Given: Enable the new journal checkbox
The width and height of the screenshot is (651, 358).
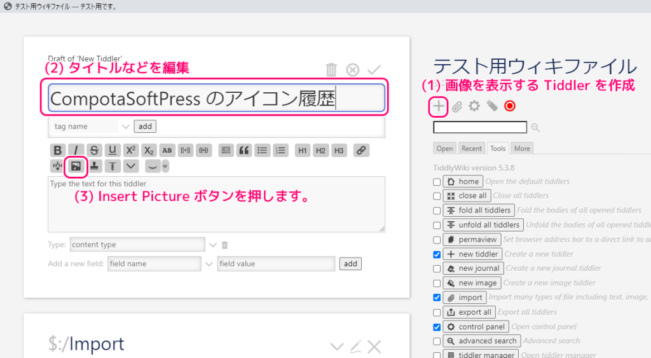Looking at the screenshot, I should coord(437,269).
